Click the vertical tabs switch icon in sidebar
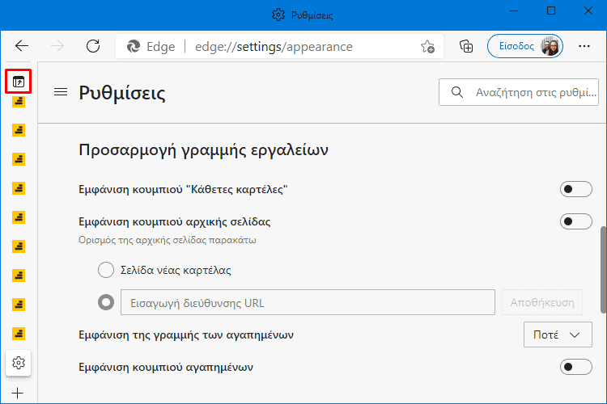This screenshot has height=404, width=607. pyautogui.click(x=18, y=82)
